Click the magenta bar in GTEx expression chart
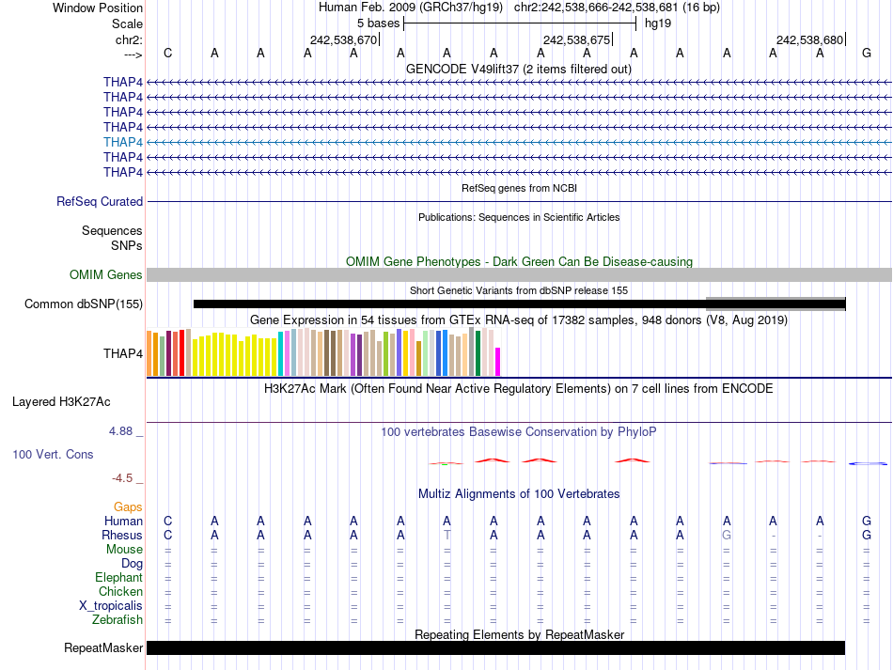The width and height of the screenshot is (893, 670). pyautogui.click(x=498, y=362)
